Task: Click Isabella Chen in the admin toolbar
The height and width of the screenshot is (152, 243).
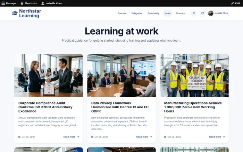Action: 54,3
